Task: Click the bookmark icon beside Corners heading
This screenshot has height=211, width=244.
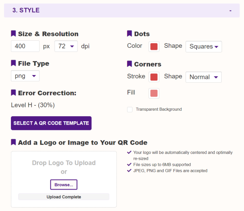Action: pyautogui.click(x=130, y=64)
